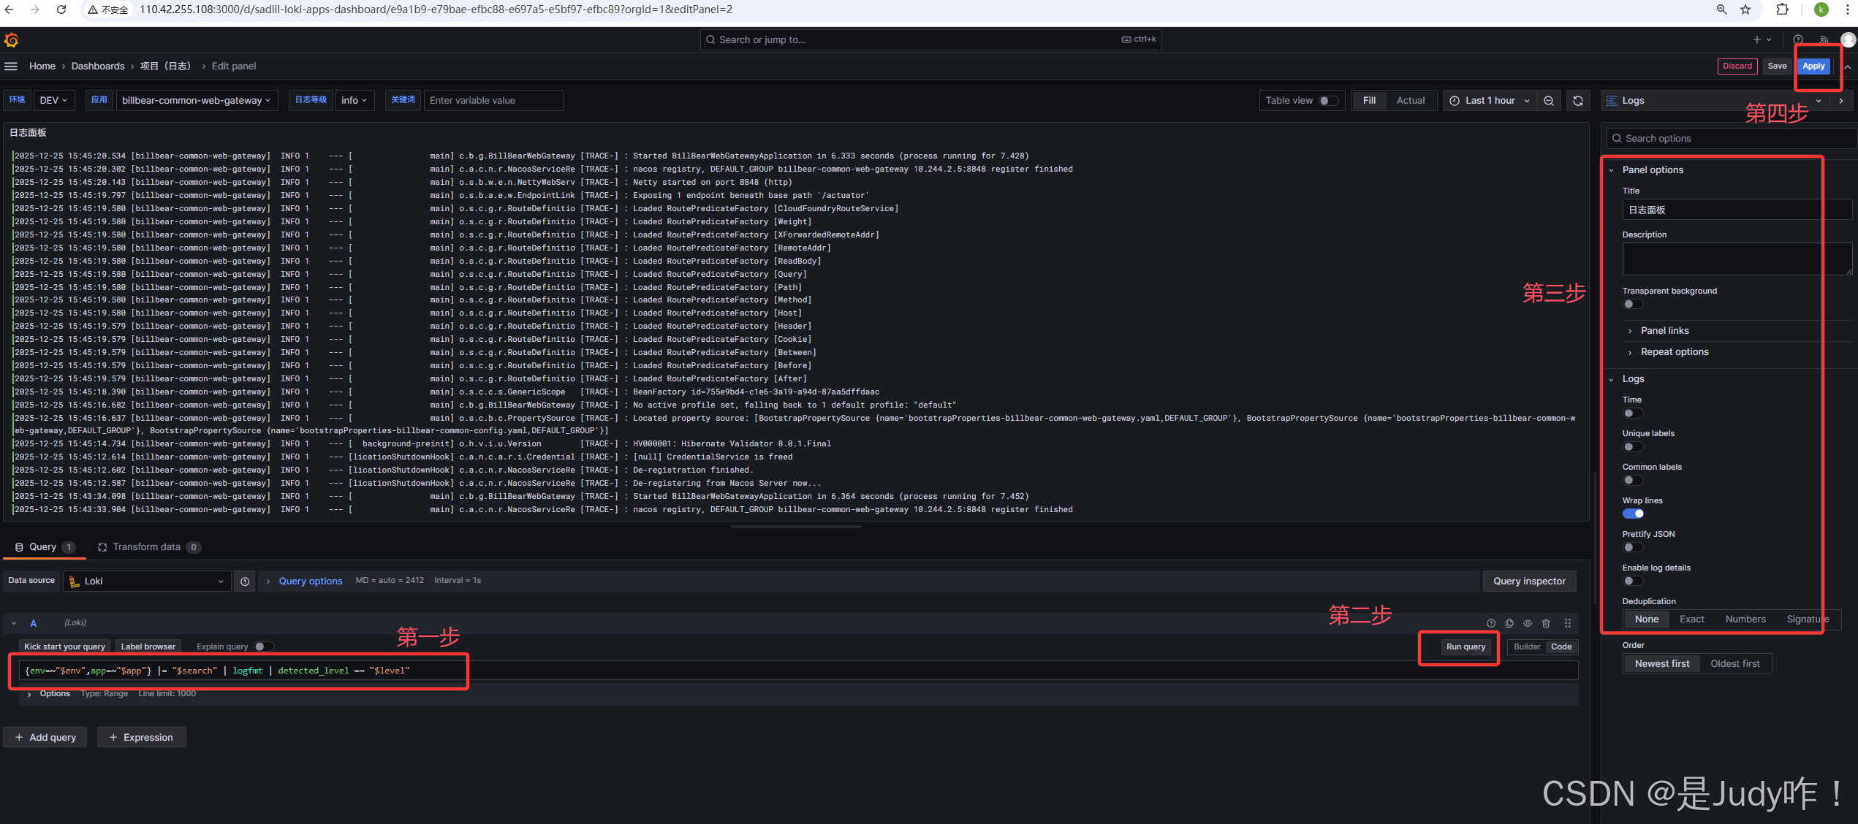Screen dimensions: 1858x824
Task: Click the refresh dashboard icon
Action: (x=1578, y=101)
